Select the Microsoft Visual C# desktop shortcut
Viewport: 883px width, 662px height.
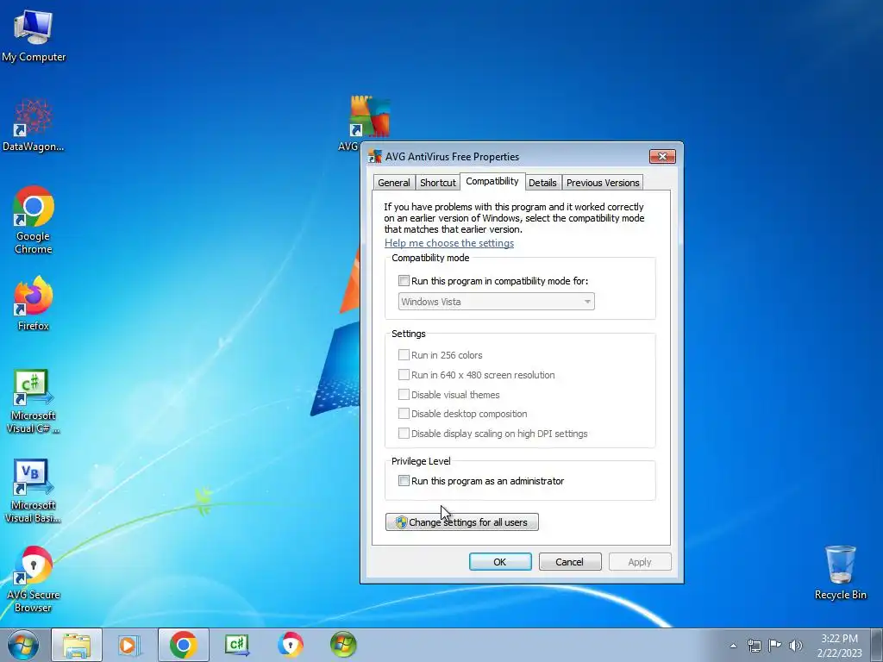pyautogui.click(x=34, y=402)
